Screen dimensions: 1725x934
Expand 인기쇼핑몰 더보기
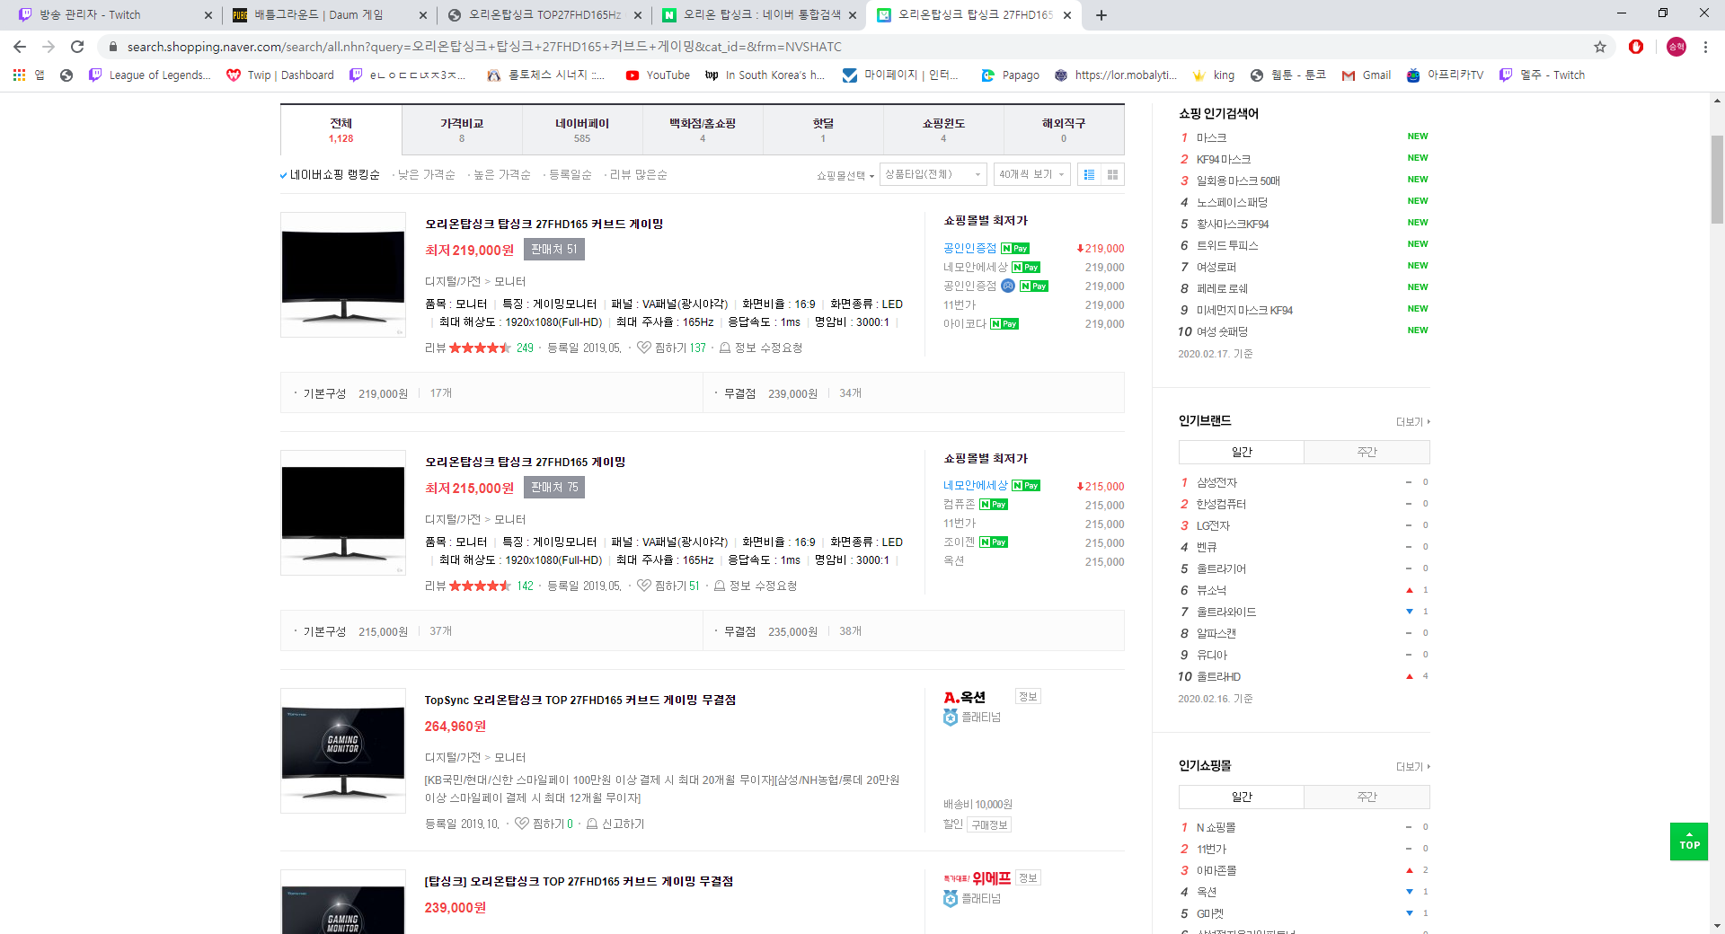point(1413,767)
